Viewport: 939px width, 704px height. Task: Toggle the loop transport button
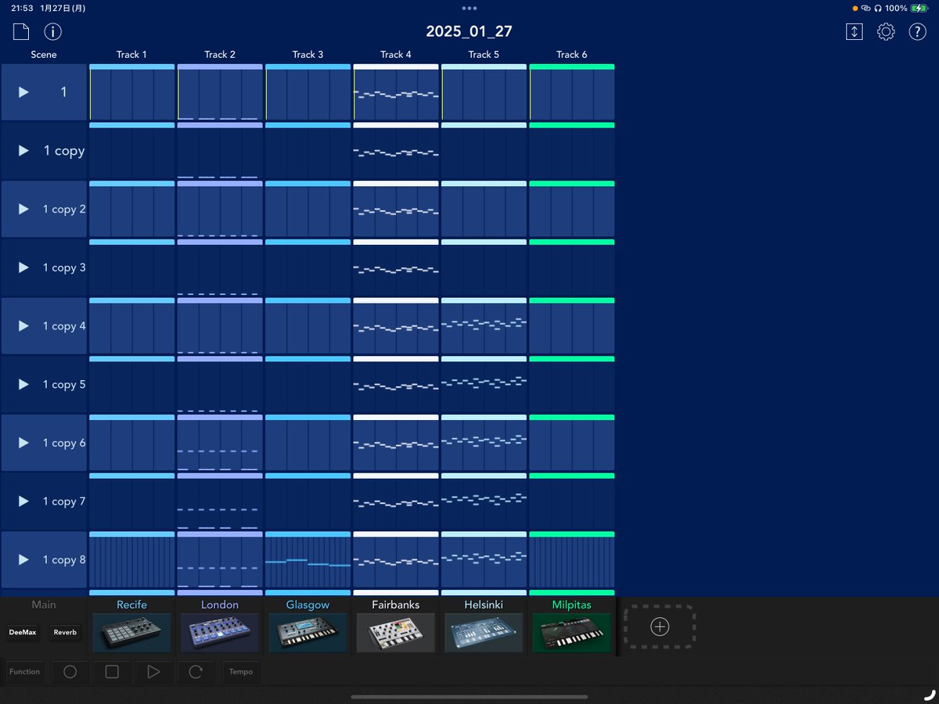(x=196, y=671)
